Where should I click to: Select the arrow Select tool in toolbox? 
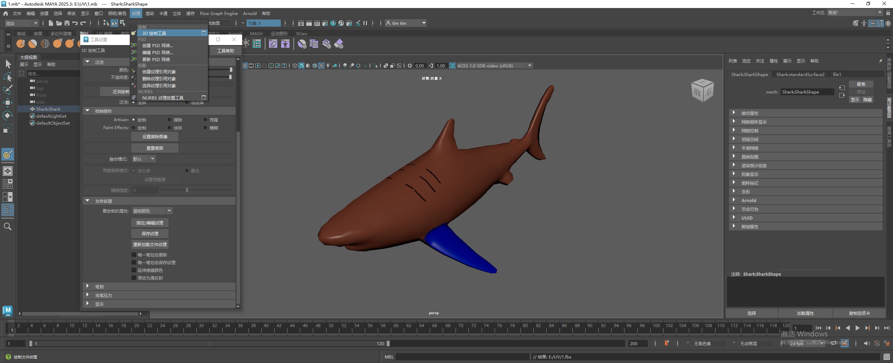8,64
